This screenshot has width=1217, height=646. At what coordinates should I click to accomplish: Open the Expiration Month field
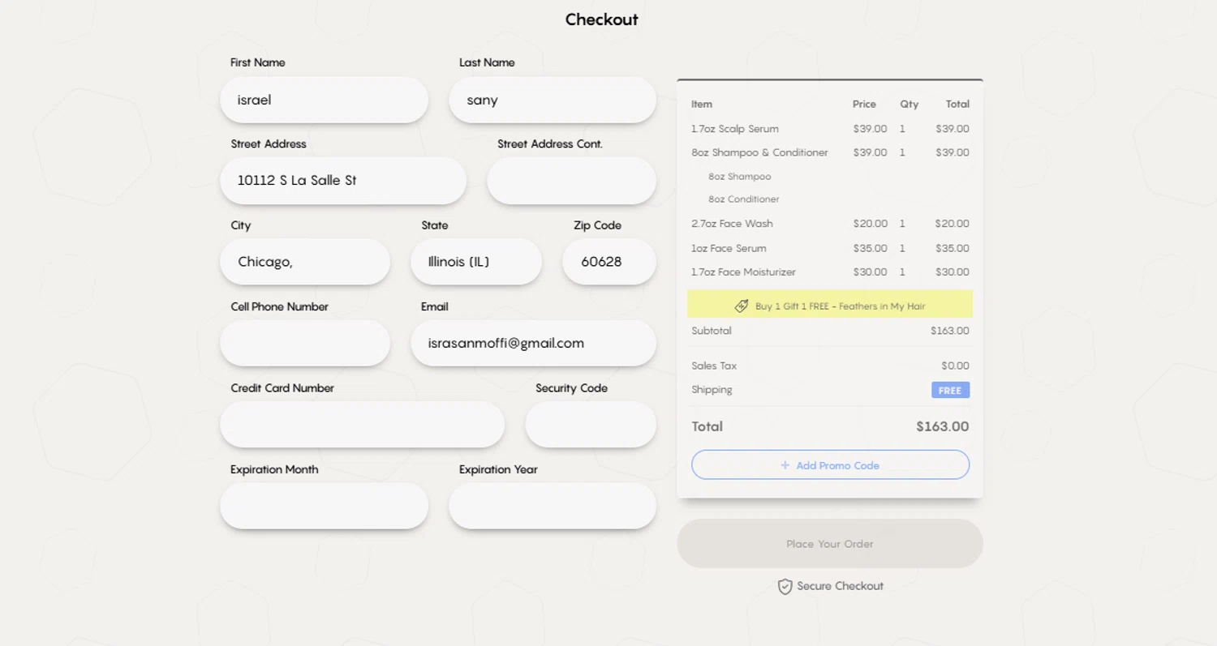pyautogui.click(x=324, y=506)
